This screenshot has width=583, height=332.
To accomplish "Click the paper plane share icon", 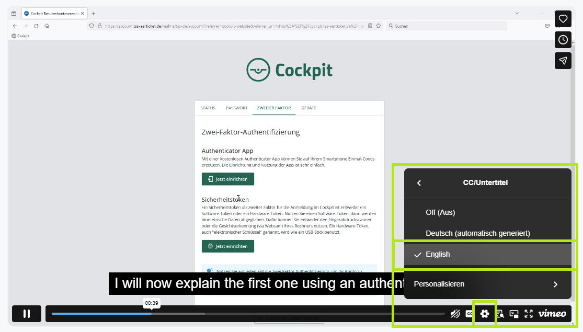I will (563, 61).
